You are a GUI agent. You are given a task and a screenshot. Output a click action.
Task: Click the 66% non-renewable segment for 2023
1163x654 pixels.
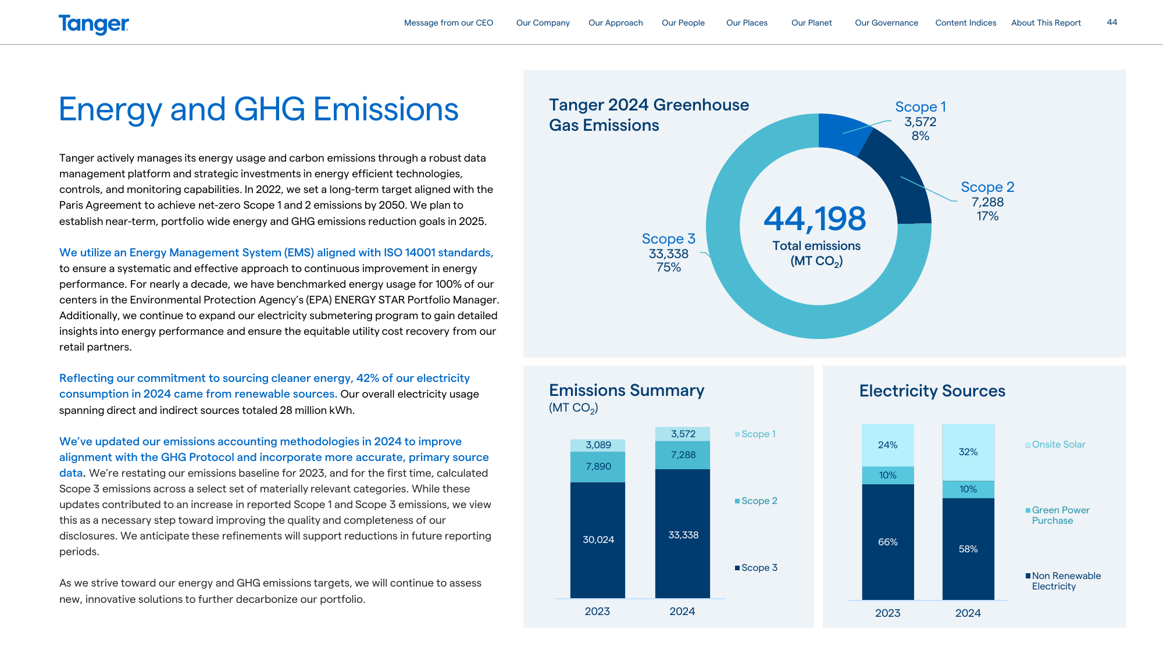pos(888,542)
